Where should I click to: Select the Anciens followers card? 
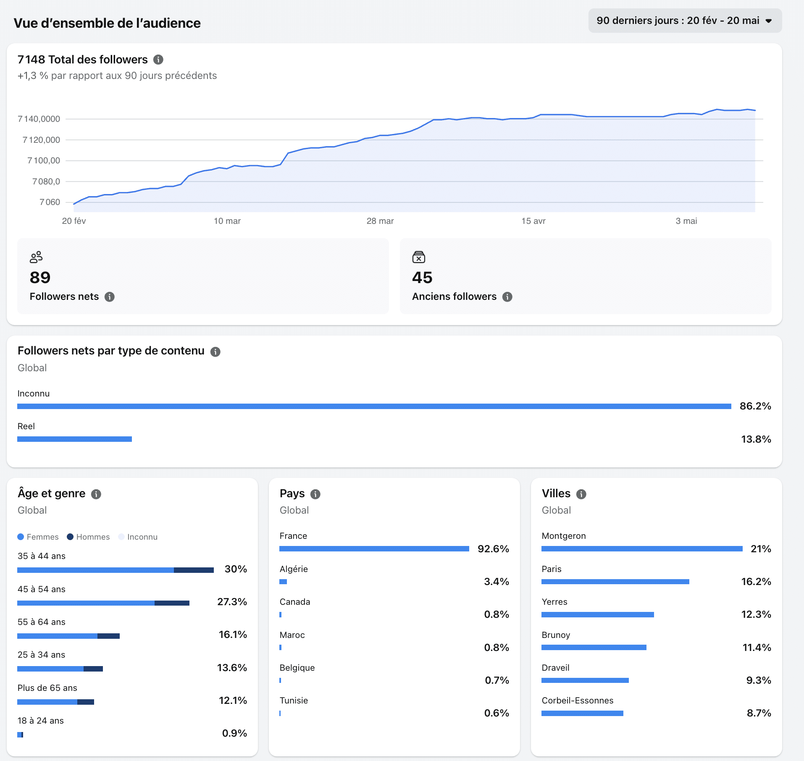pyautogui.click(x=586, y=276)
